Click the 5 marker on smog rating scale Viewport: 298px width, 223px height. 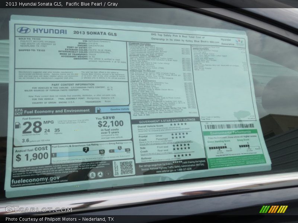[119, 148]
